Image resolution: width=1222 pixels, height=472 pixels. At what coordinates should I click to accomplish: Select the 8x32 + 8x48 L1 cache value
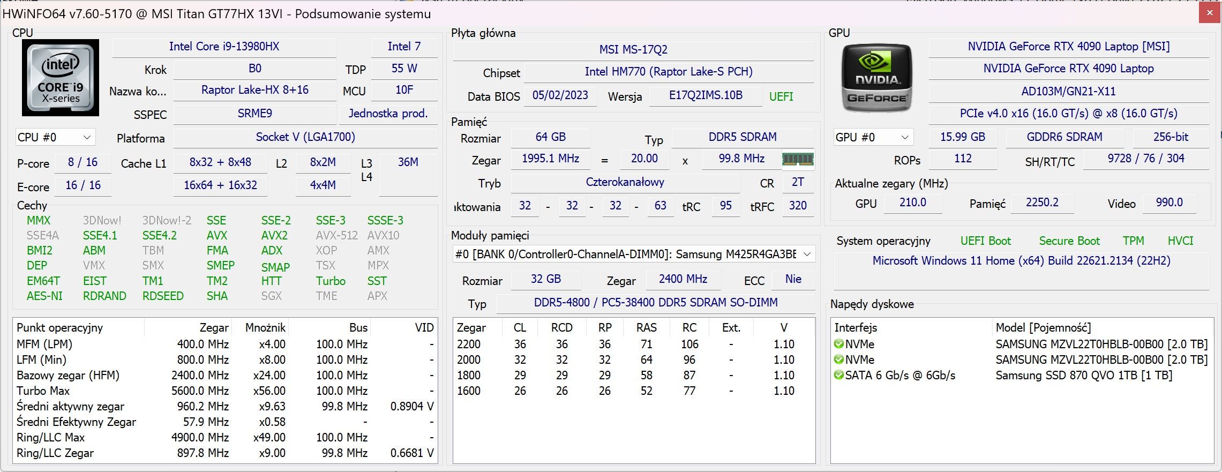(x=220, y=162)
